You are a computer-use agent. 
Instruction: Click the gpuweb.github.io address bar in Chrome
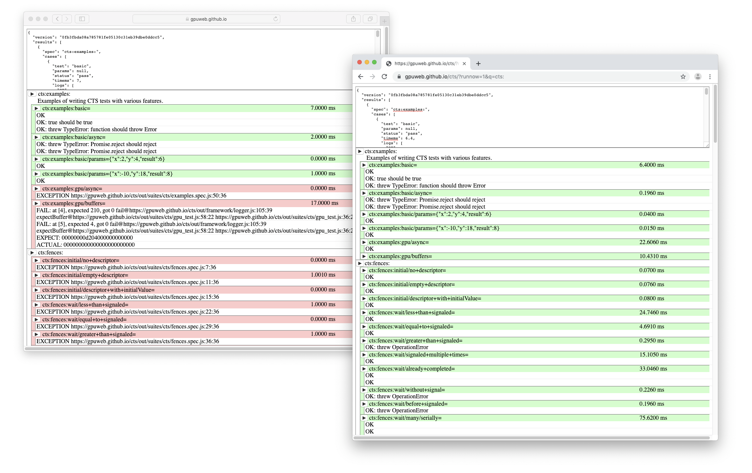tap(455, 77)
